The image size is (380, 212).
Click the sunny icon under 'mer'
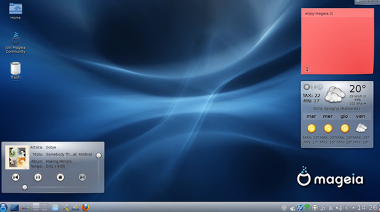click(328, 128)
